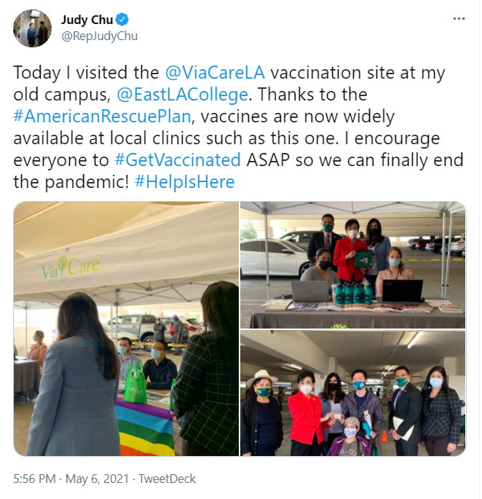Open the @ViaCareLA mention

pyautogui.click(x=215, y=73)
